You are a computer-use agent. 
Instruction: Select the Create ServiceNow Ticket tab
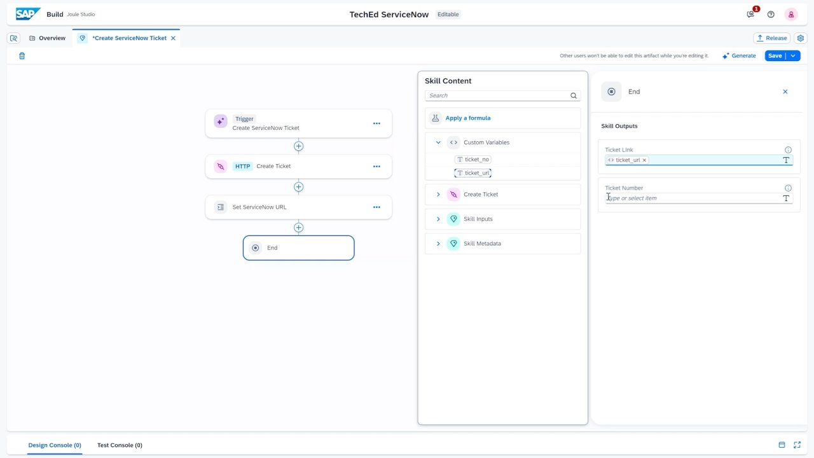pyautogui.click(x=127, y=38)
